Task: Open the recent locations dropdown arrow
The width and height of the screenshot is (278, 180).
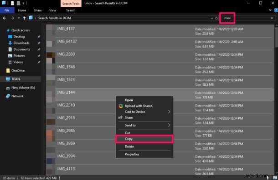Action: [19, 18]
